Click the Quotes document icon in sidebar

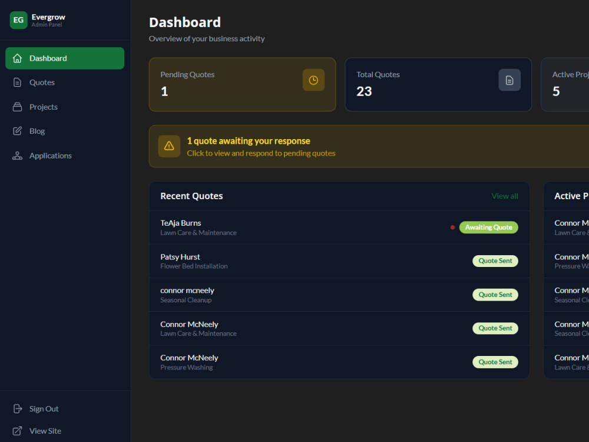click(17, 83)
